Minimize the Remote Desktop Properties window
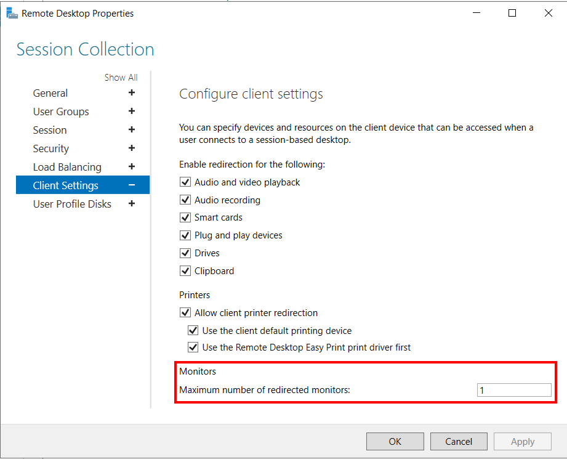Viewport: 567px width, 459px height. pyautogui.click(x=477, y=13)
